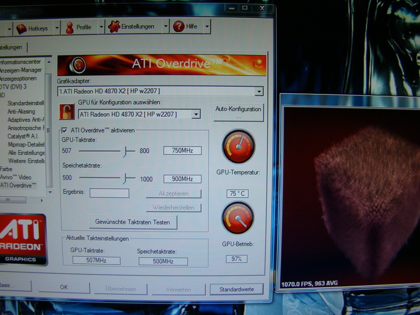Click the 900MHz memory clock field
Image resolution: width=420 pixels, height=315 pixels.
pyautogui.click(x=182, y=179)
